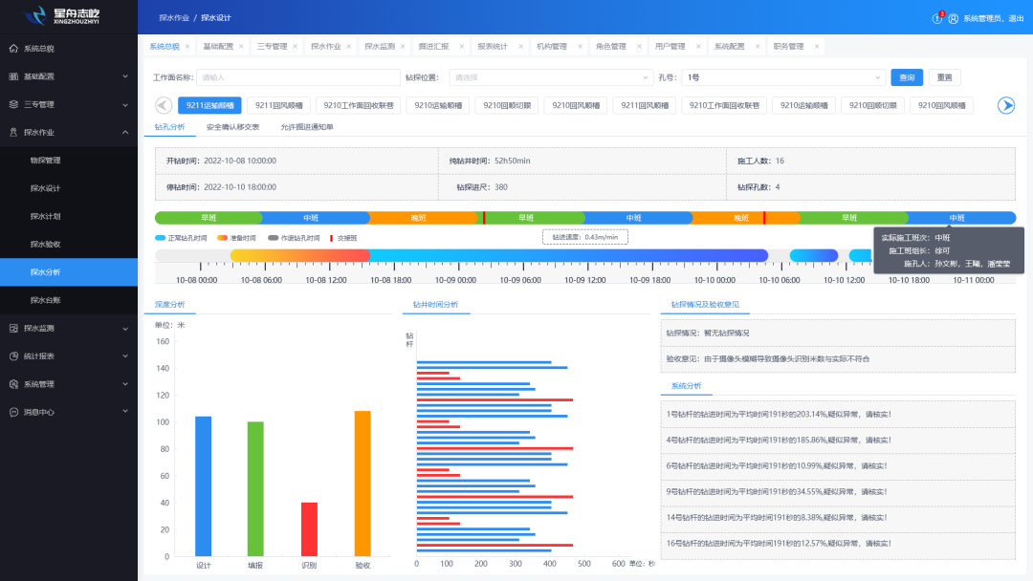Click the 9号钻杆 34.55% anomaly message
The height and width of the screenshot is (581, 1033).
(x=777, y=491)
